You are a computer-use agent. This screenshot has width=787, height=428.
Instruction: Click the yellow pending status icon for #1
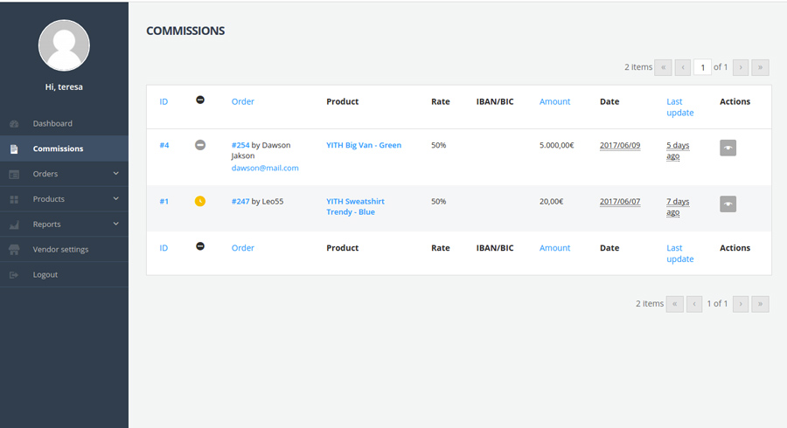coord(200,201)
